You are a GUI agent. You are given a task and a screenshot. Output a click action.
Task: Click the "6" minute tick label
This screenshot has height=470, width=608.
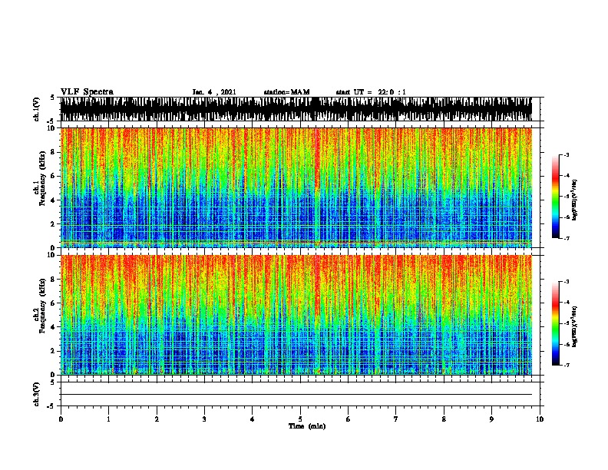[x=348, y=419]
